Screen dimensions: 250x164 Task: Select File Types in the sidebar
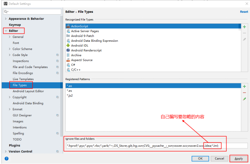point(19,85)
